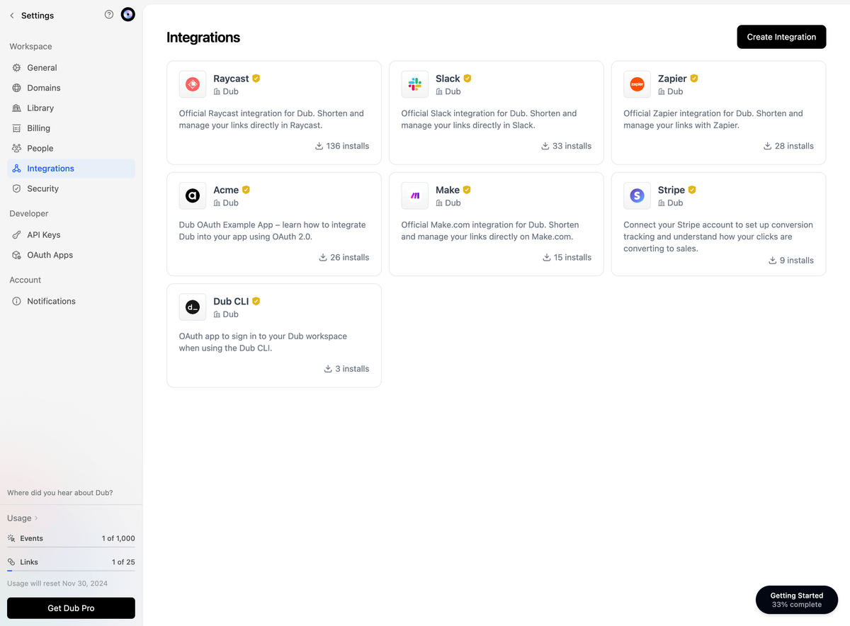850x626 pixels.
Task: Open the user avatar menu
Action: [127, 15]
